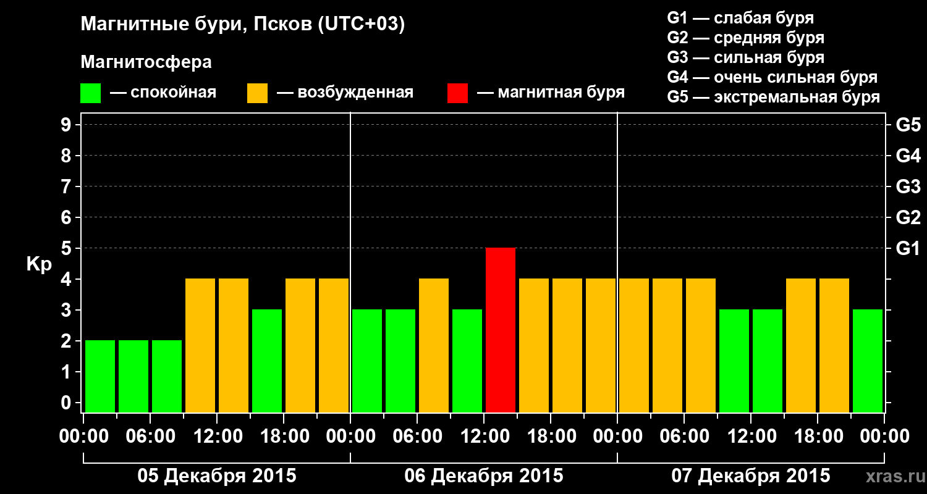Click the '05 Декабря 2015' date label
This screenshot has width=927, height=494.
pyautogui.click(x=217, y=476)
